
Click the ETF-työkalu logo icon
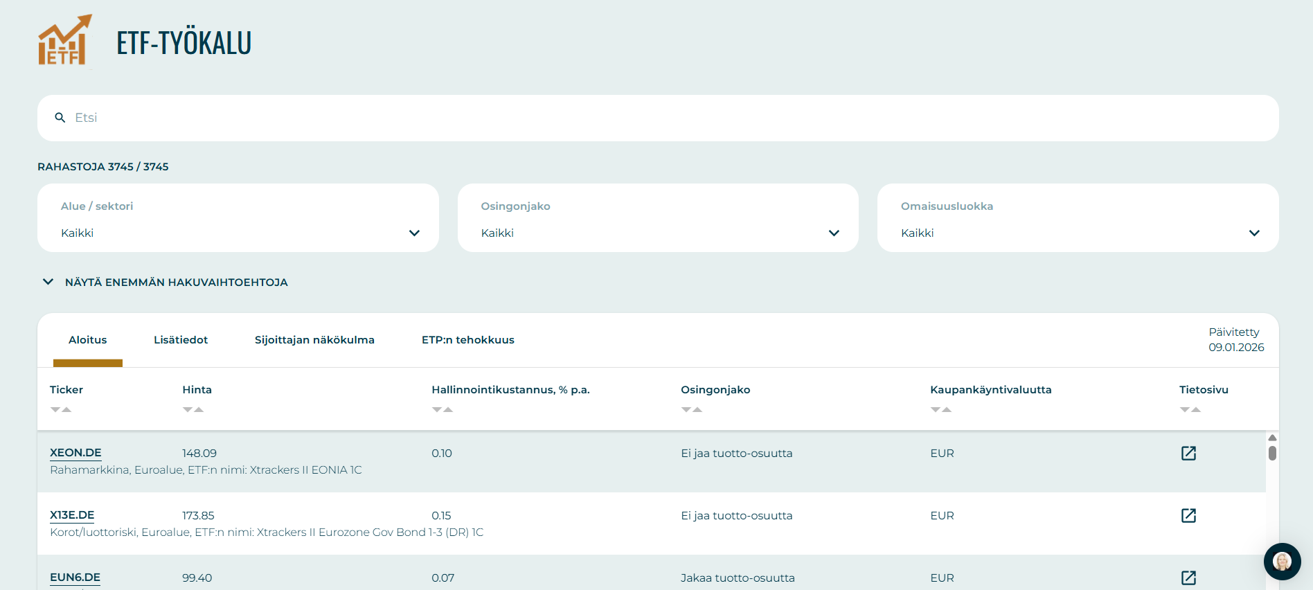click(x=64, y=41)
